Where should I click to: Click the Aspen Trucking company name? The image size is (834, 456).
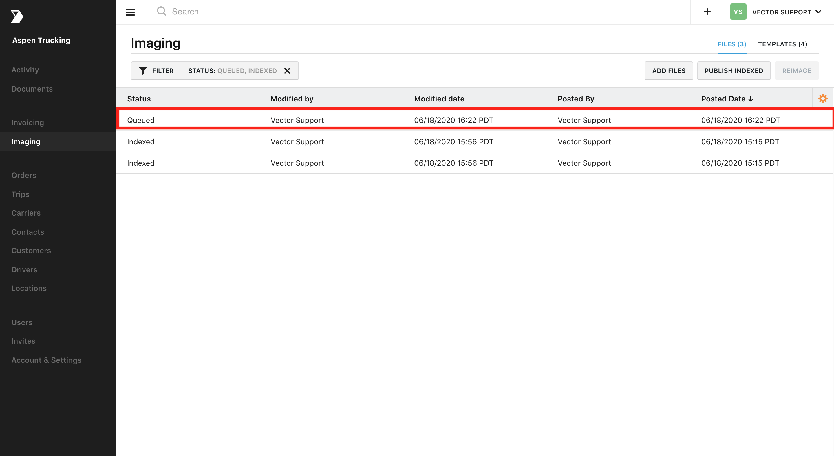41,40
